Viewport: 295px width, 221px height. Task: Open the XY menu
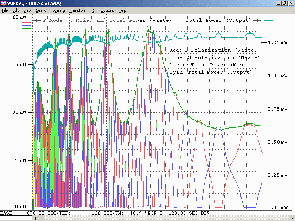94,10
